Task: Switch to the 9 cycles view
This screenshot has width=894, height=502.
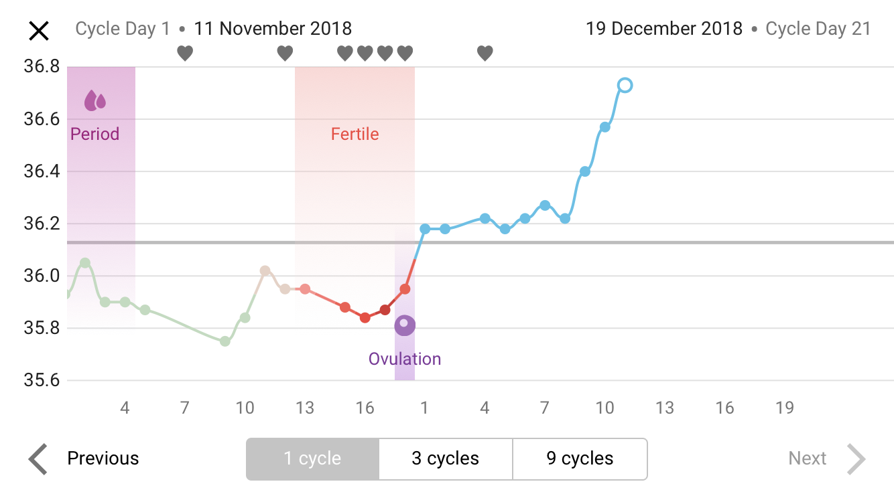Action: pos(580,459)
